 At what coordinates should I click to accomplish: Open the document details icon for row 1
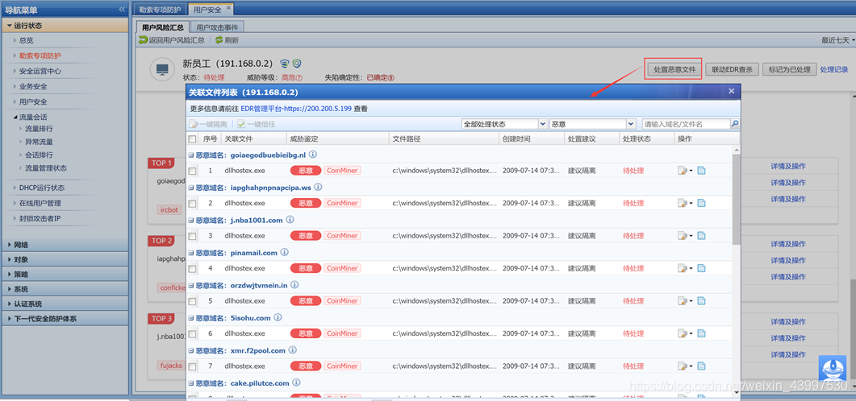coord(701,171)
